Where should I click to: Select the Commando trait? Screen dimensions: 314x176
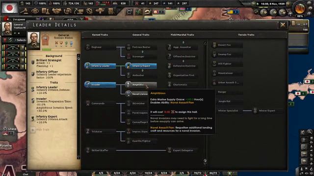100,103
